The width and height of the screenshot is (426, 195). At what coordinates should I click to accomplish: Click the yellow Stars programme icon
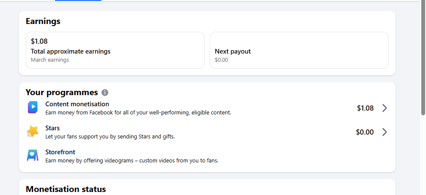pos(33,132)
